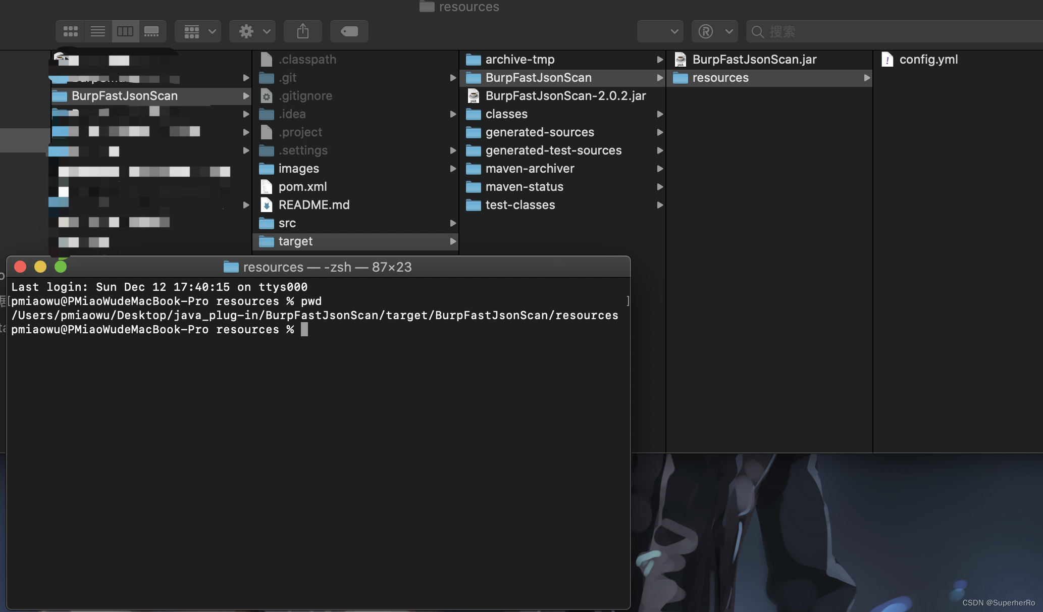Select the BurpFastJsonScan-2.0.2.jar file
This screenshot has height=612, width=1043.
(565, 95)
